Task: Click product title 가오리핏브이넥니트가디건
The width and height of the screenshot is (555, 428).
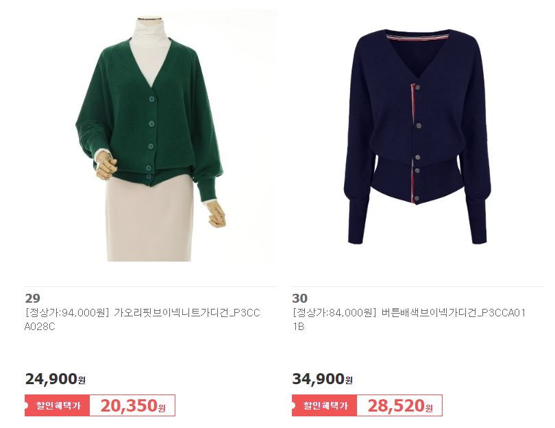Action: click(x=187, y=313)
